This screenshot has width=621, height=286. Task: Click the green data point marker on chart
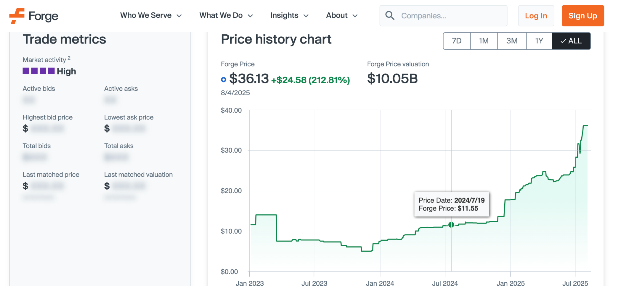tap(451, 225)
